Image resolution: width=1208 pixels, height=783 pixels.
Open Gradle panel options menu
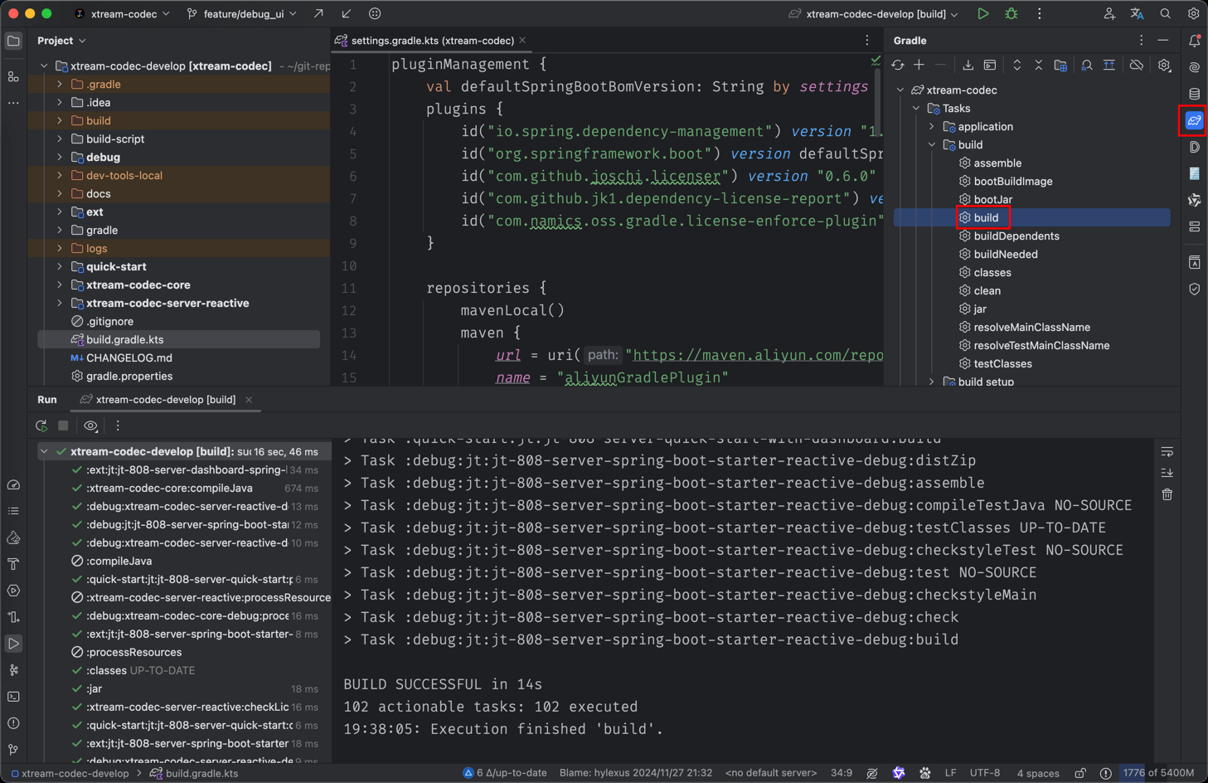1141,41
